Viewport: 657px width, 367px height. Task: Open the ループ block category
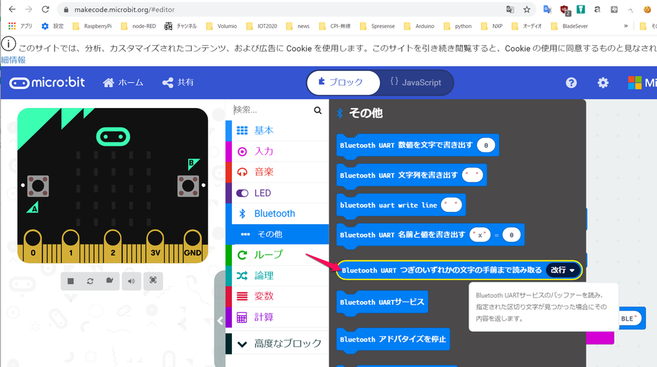268,255
